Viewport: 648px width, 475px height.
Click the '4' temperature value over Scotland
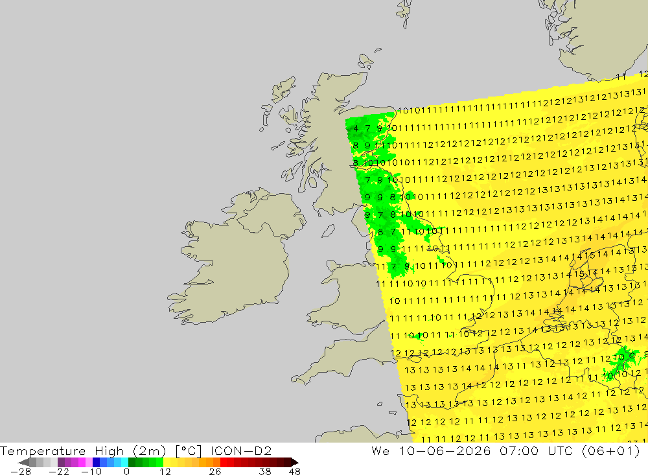pos(356,128)
